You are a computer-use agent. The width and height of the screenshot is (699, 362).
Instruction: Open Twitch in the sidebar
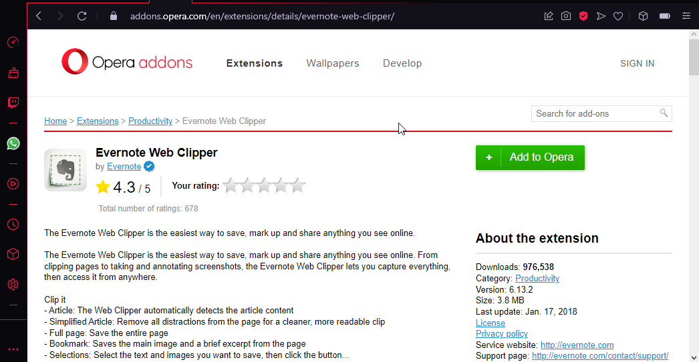(13, 103)
